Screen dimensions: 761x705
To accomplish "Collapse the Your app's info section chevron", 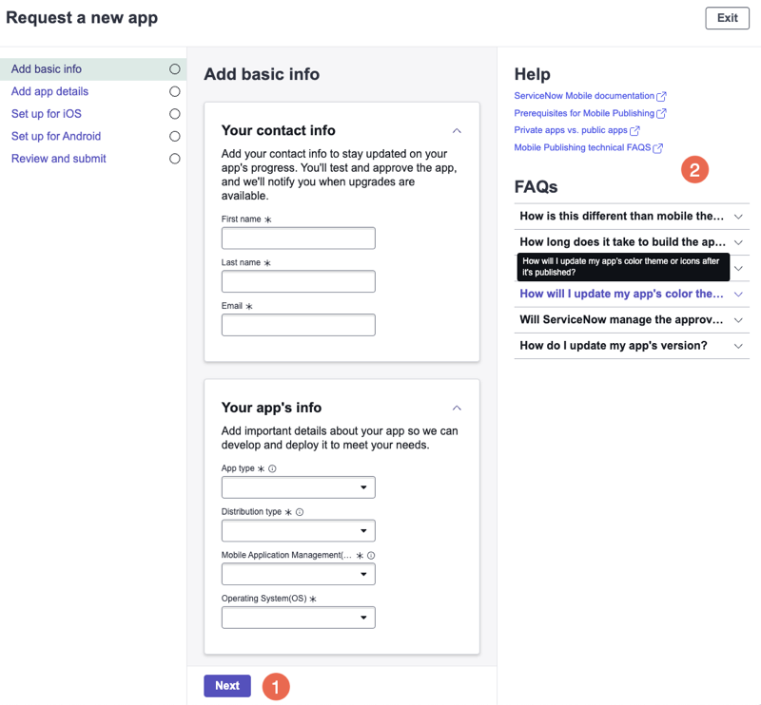I will tap(457, 409).
